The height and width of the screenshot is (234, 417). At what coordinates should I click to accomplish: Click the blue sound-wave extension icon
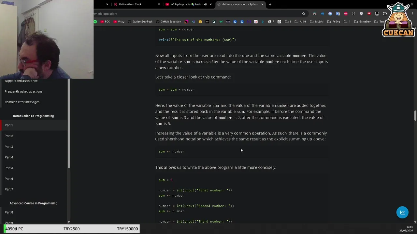coord(322,14)
